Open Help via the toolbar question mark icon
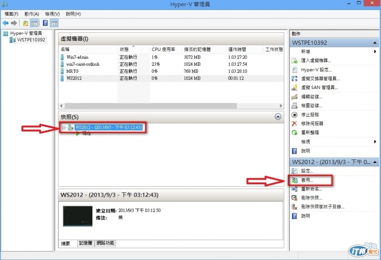The image size is (381, 260). click(x=45, y=23)
